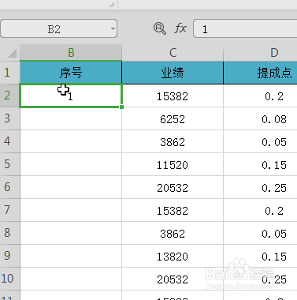The height and width of the screenshot is (300, 297).
Task: Select cell containing 6252
Action: click(173, 118)
